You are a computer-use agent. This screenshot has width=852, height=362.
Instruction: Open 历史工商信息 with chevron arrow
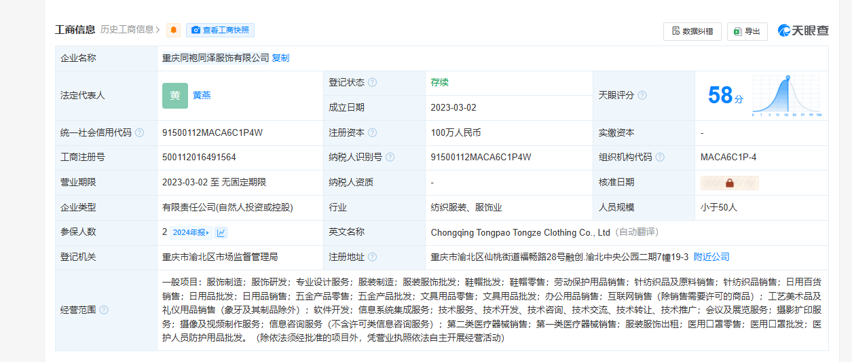tap(130, 29)
